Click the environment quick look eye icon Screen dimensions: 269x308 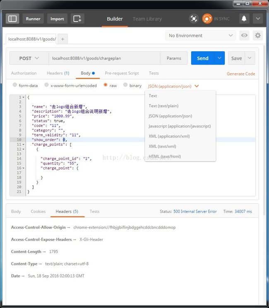[x=244, y=35]
